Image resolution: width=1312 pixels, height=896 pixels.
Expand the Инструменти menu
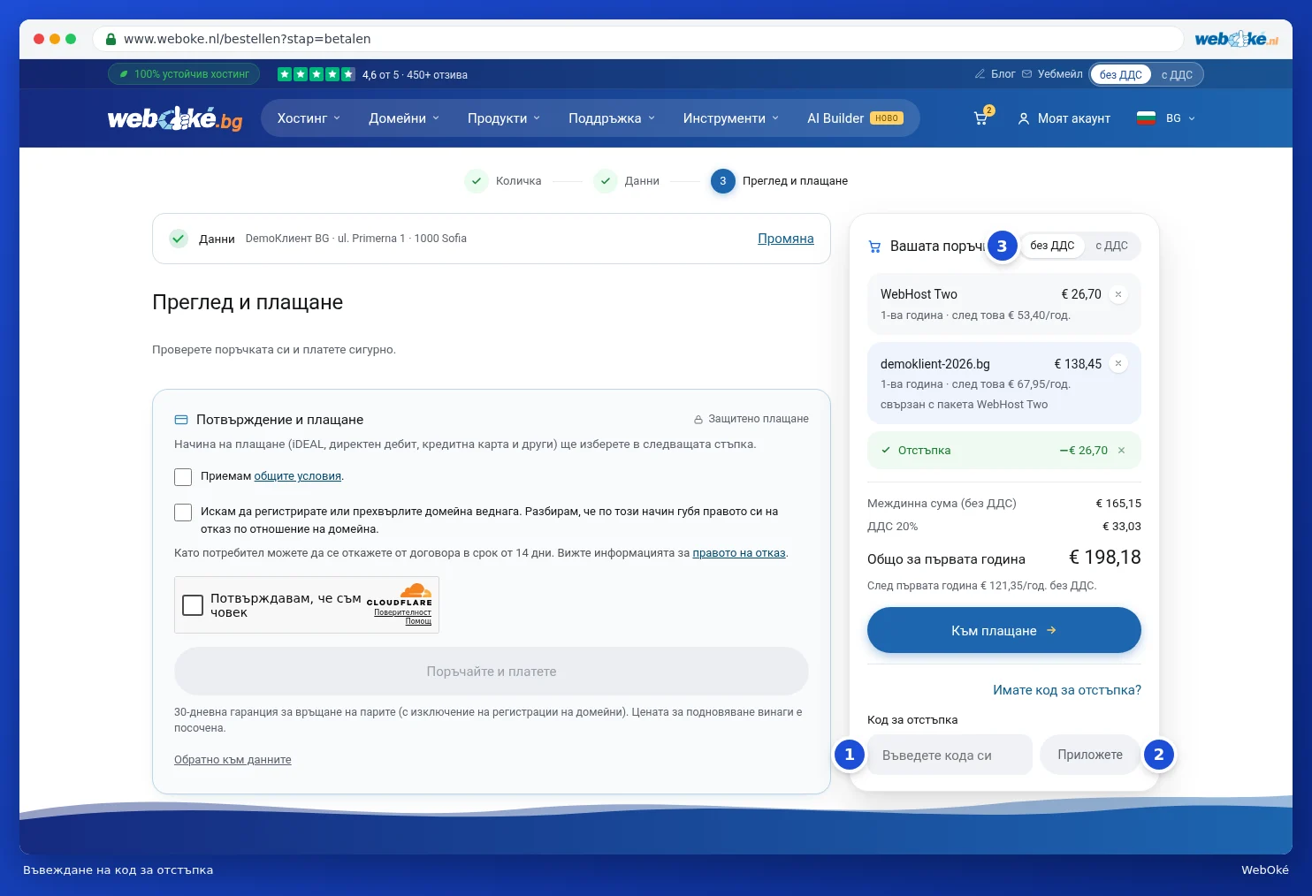(x=731, y=118)
